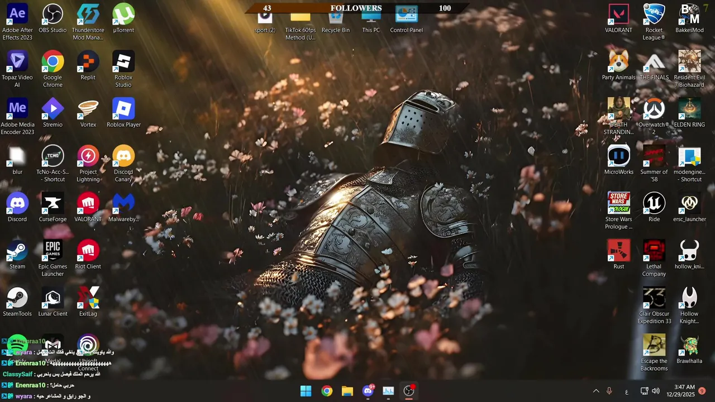Open Discord Canary desktop shortcut
The image size is (715, 402).
click(123, 165)
